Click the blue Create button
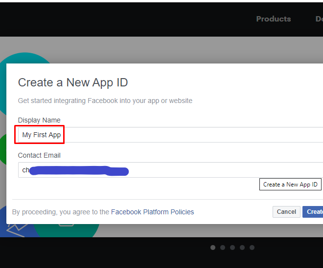The width and height of the screenshot is (323, 268). tap(313, 212)
